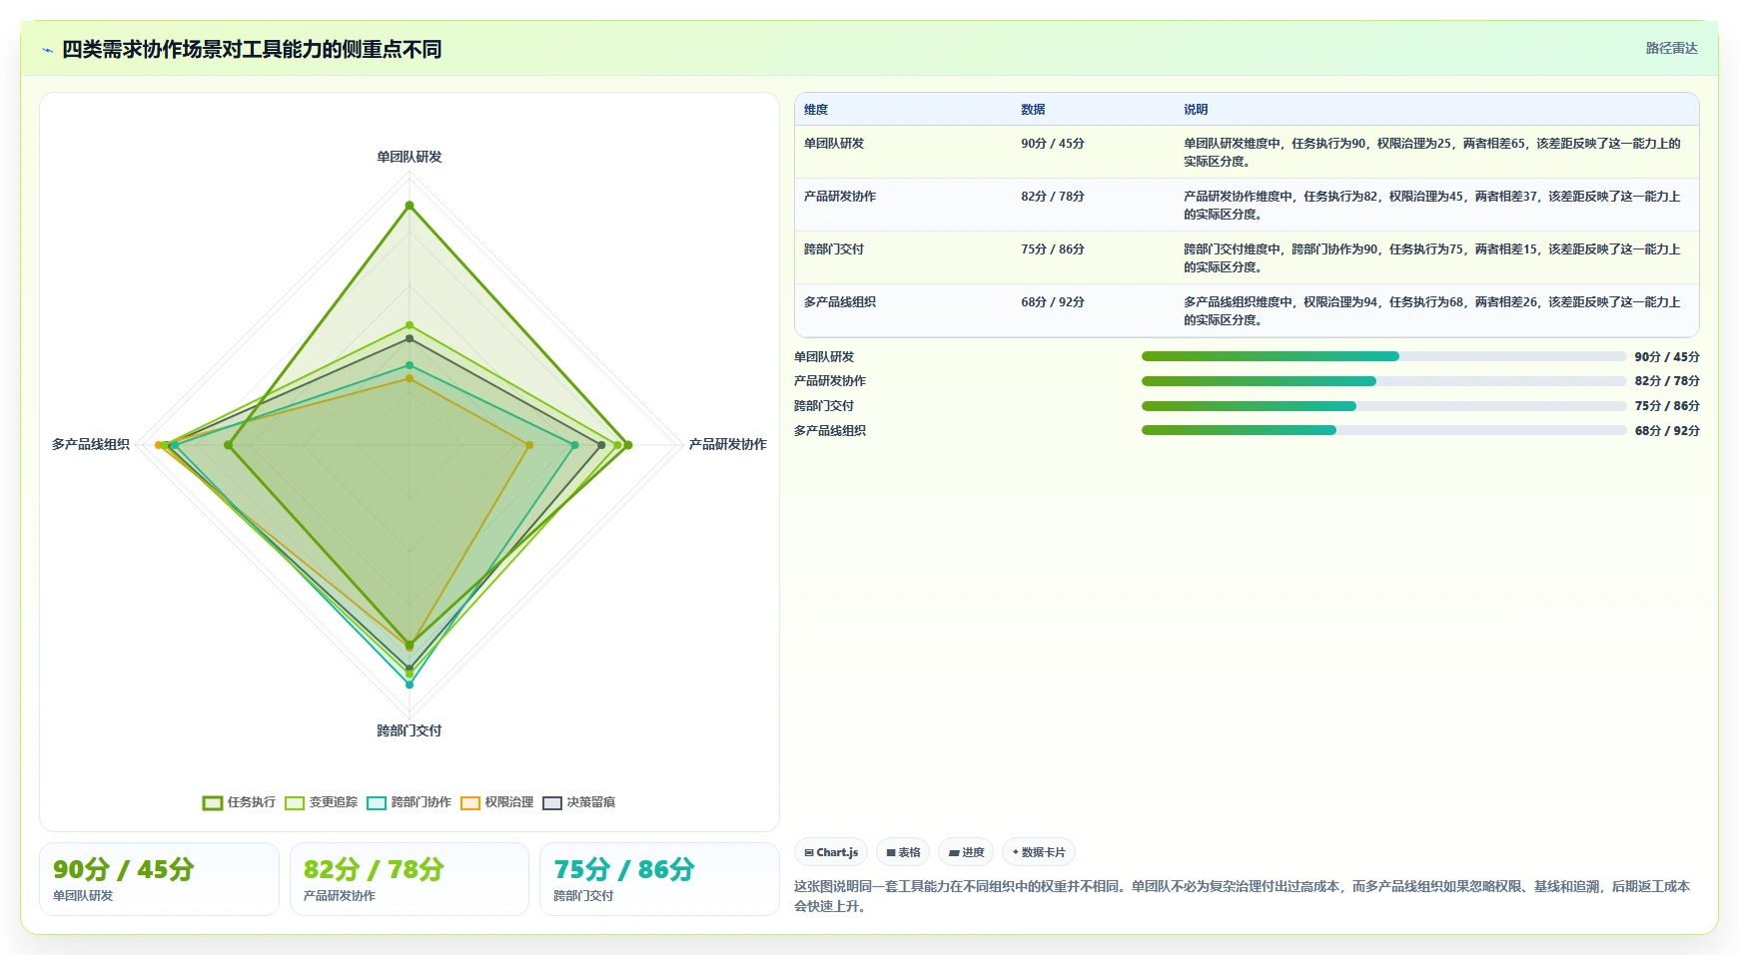This screenshot has width=1739, height=955.
Task: Click the 维度 column header
Action: click(816, 110)
